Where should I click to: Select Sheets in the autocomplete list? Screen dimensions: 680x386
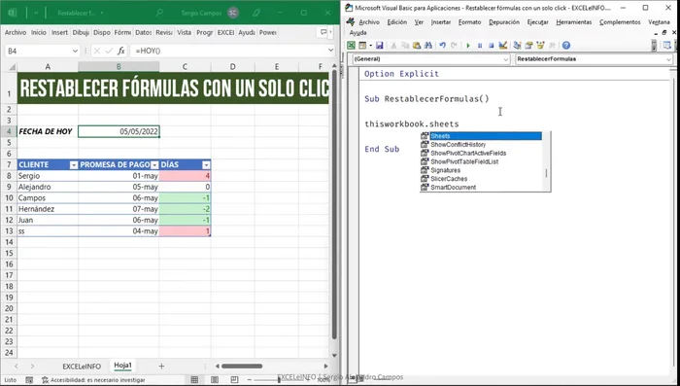pos(481,136)
